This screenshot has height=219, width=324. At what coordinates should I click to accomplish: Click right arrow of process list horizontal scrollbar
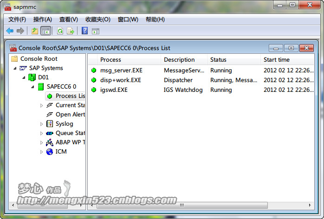[x=310, y=205]
